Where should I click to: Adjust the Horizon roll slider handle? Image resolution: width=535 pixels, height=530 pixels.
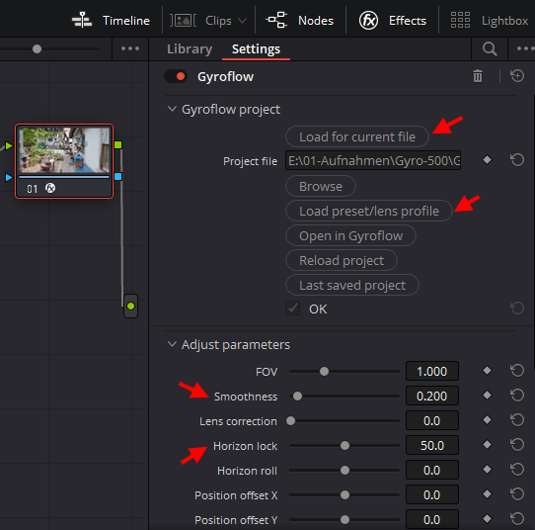point(344,471)
